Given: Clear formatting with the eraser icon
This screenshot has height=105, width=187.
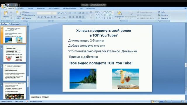Looking at the screenshot, I should pyautogui.click(x=65, y=13).
